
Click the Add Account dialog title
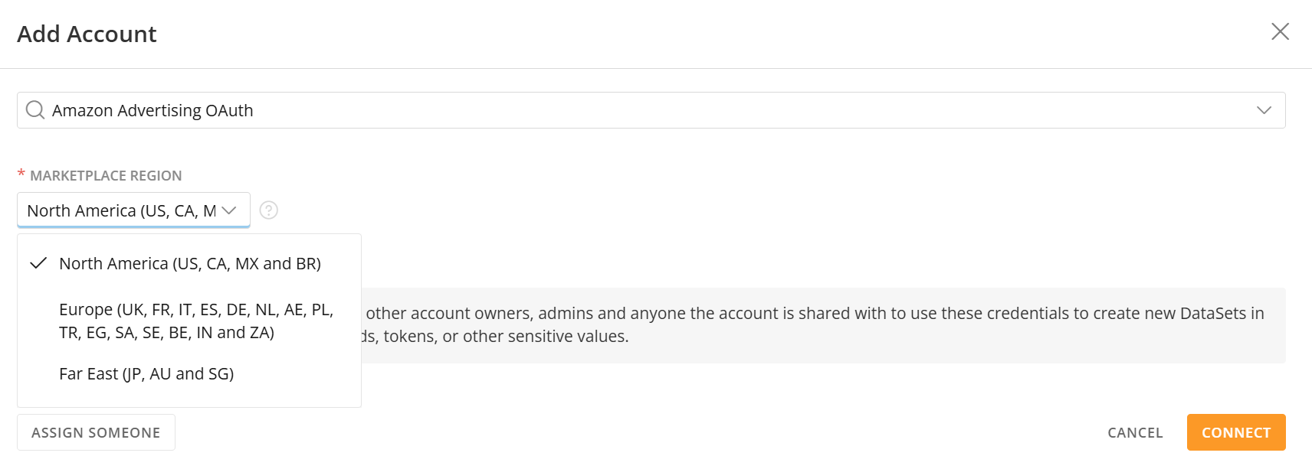(x=87, y=34)
